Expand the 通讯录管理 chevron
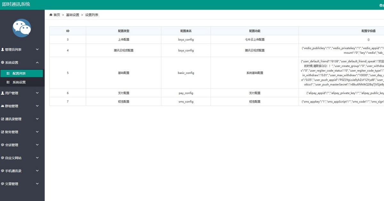The width and height of the screenshot is (384, 201). [x=37, y=119]
